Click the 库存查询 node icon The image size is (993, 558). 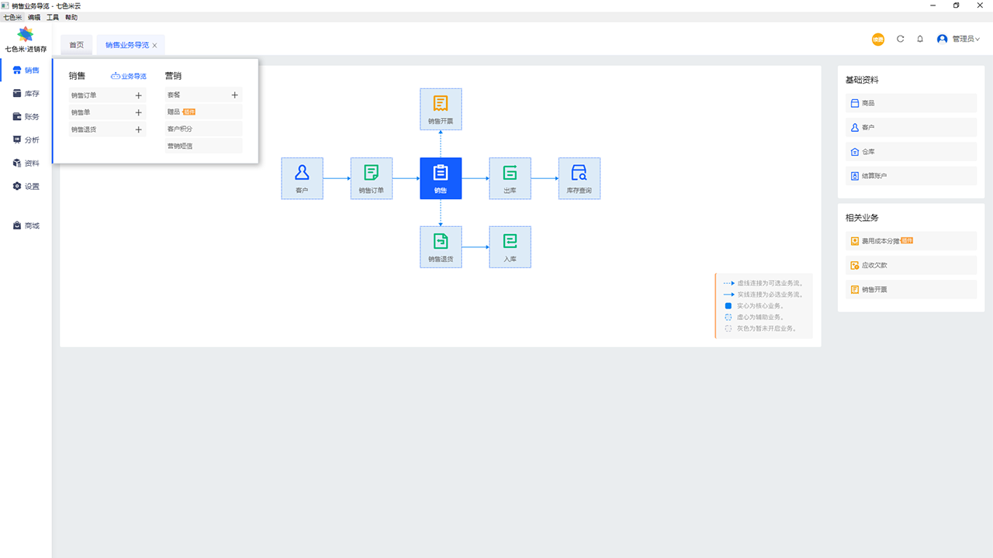pos(579,173)
